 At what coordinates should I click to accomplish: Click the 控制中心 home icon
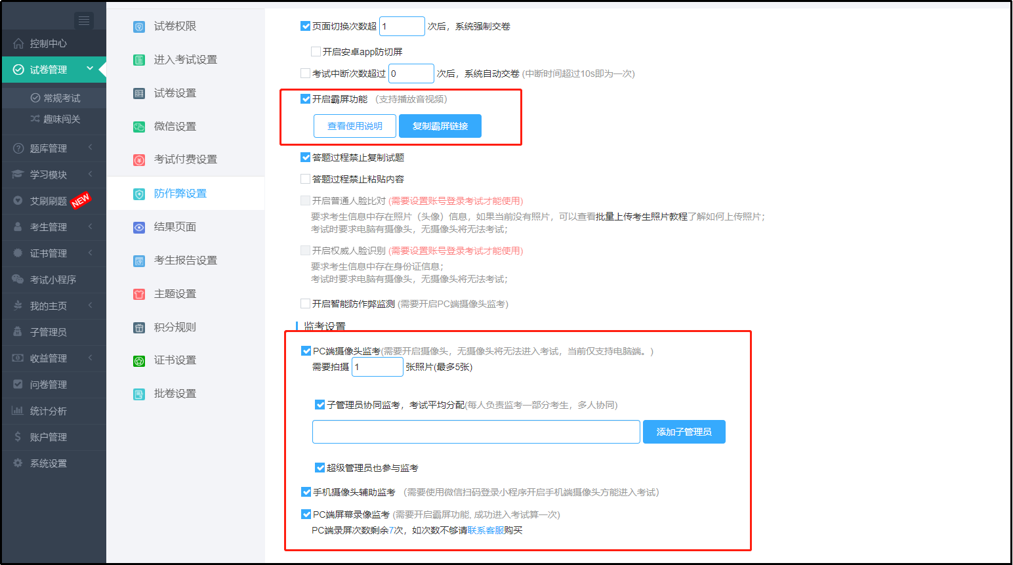[18, 43]
